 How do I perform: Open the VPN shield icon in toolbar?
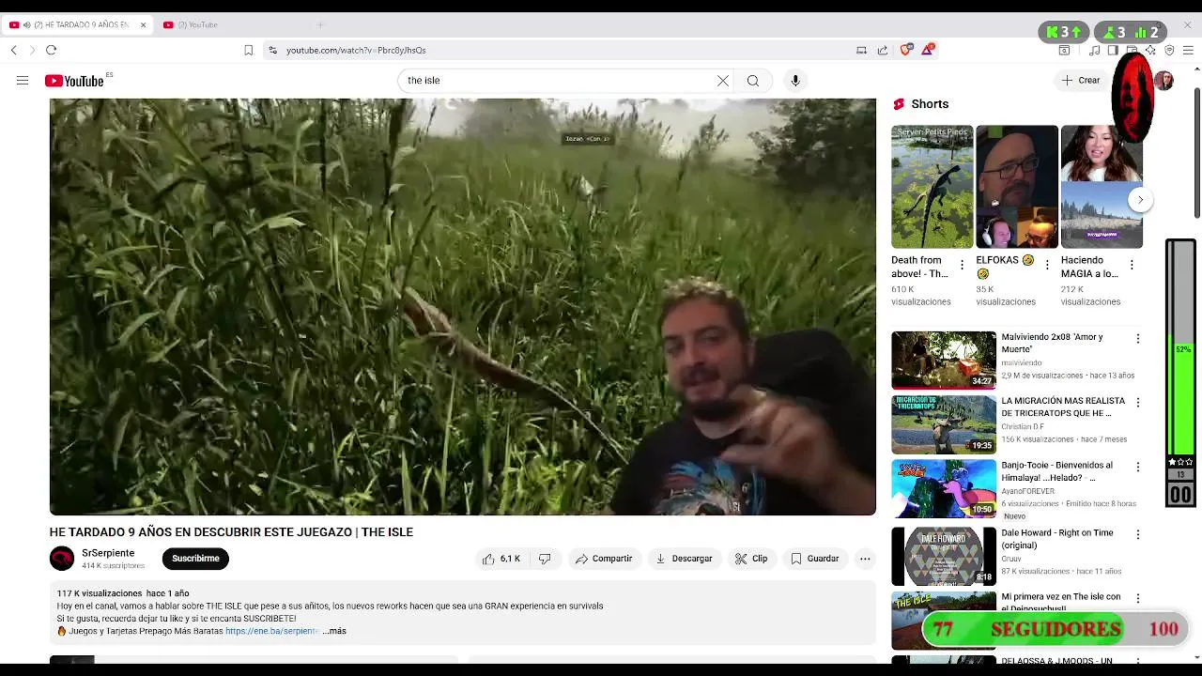1169,51
